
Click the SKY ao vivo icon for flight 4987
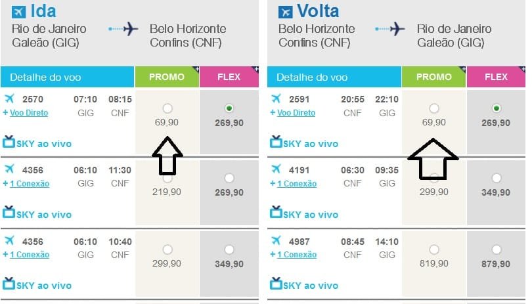tap(276, 283)
